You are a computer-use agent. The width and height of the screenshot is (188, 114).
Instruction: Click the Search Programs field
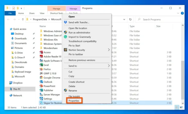(159, 19)
